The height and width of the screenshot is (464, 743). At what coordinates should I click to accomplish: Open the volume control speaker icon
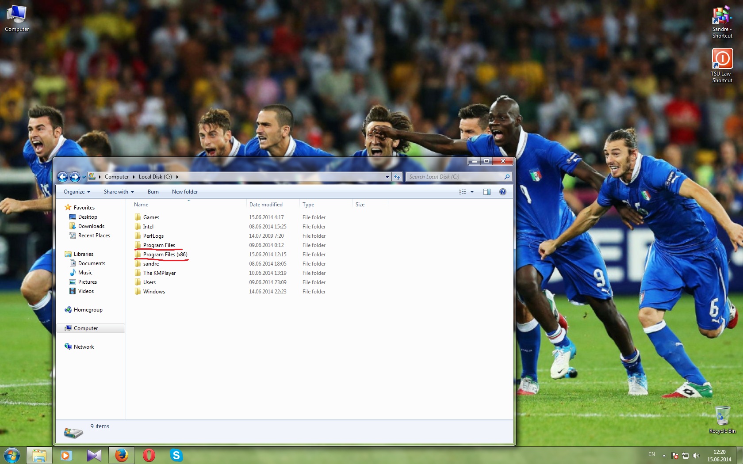tap(696, 456)
